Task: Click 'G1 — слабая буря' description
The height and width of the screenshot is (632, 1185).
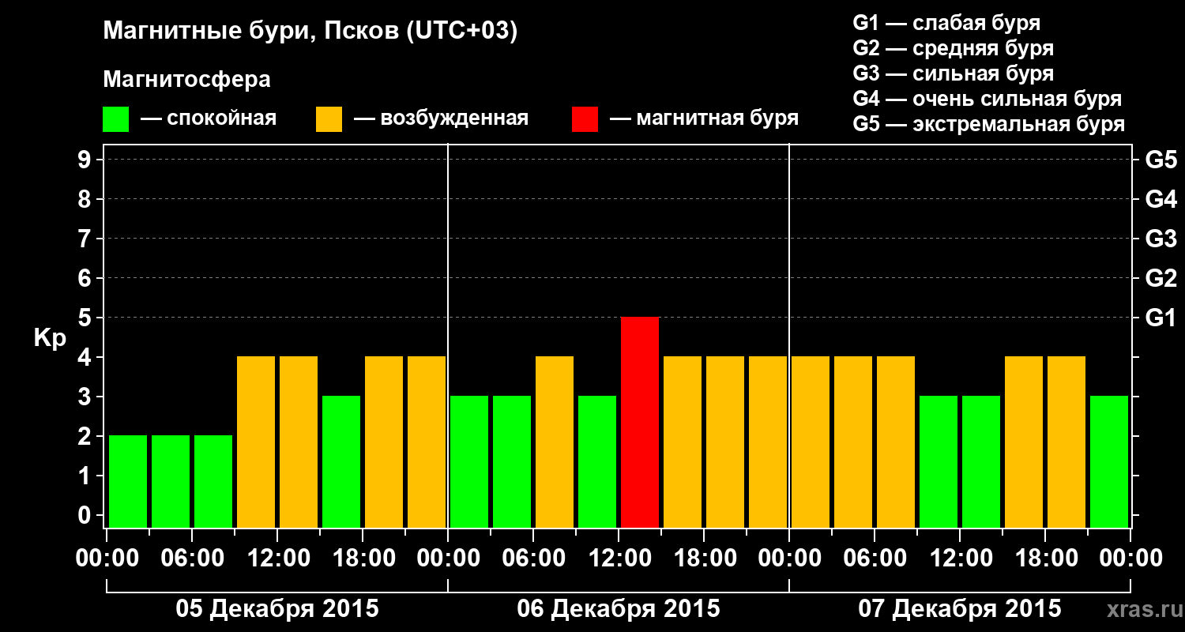Action: point(946,23)
